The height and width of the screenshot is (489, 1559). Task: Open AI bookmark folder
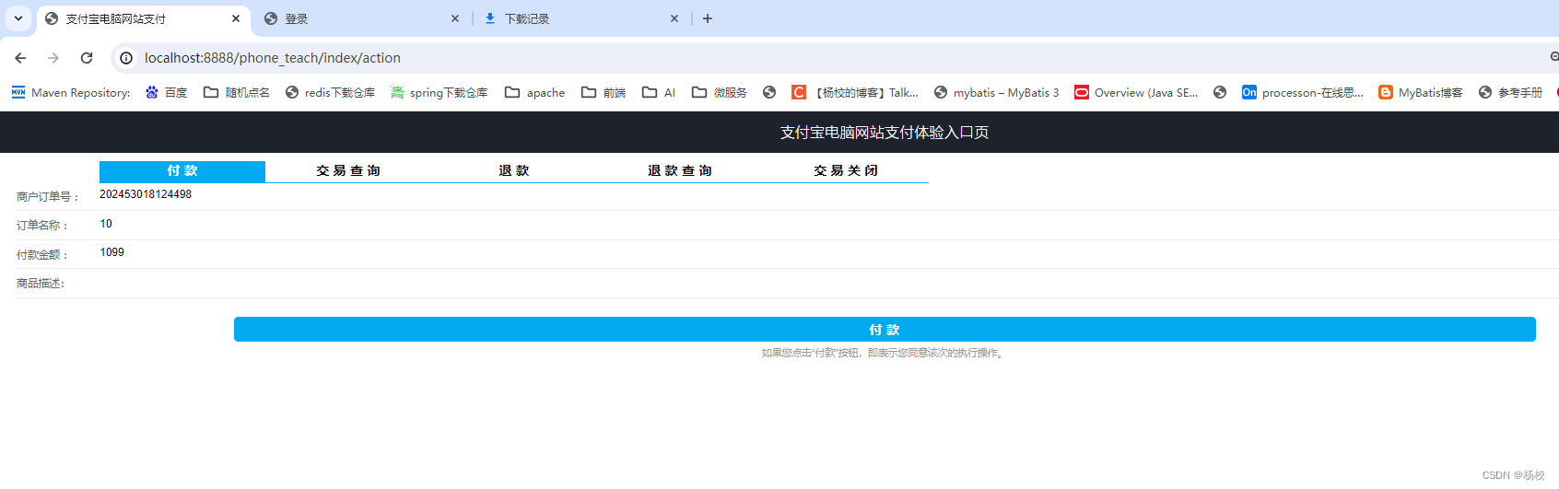click(x=659, y=92)
